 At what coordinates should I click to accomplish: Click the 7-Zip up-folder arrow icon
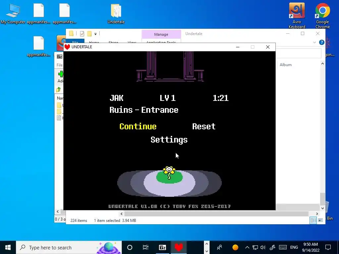coord(59,90)
